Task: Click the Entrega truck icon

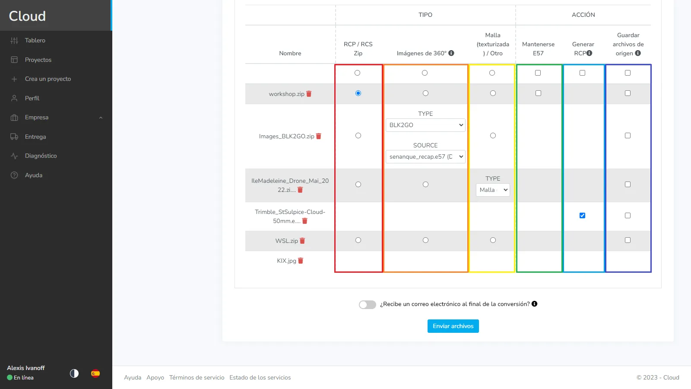Action: (14, 137)
